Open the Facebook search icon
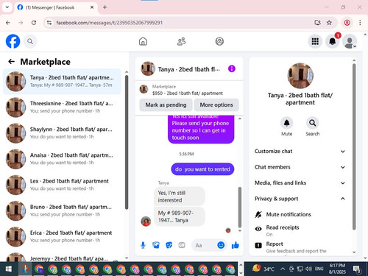 coord(30,41)
